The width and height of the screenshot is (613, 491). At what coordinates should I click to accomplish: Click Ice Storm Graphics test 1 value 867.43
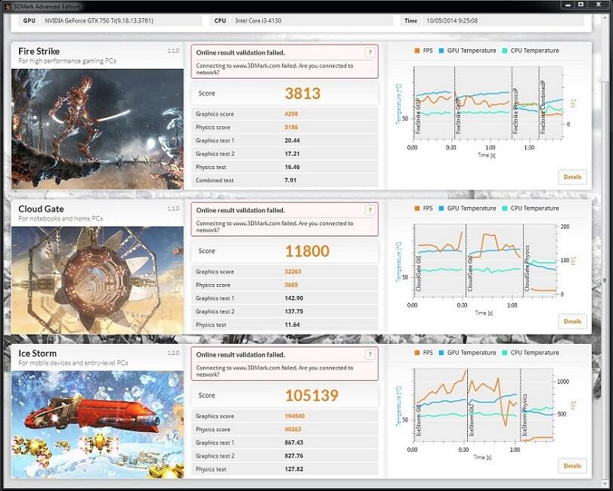coord(293,443)
